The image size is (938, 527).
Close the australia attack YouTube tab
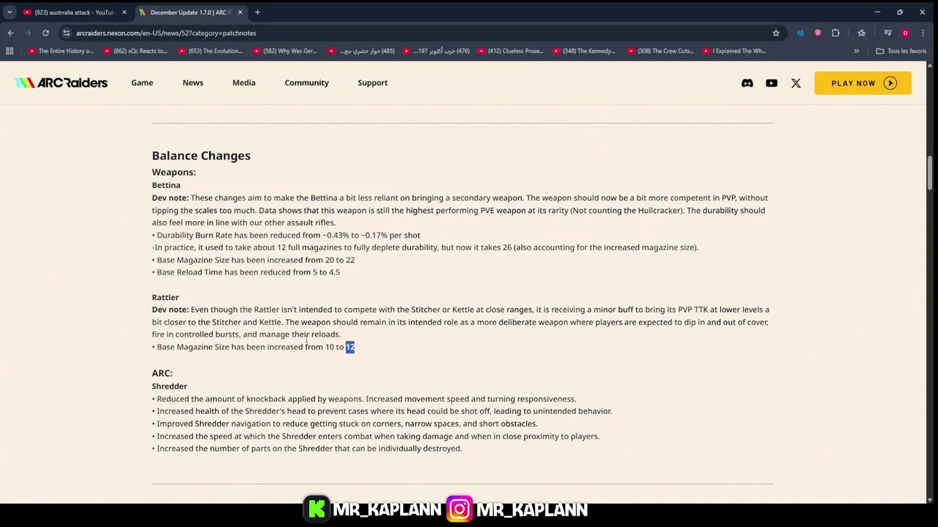point(124,12)
